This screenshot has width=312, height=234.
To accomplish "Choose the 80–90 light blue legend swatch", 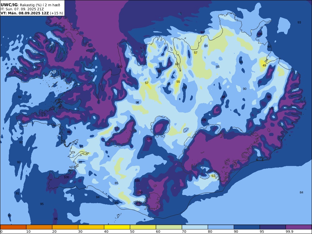I will 221,227.
